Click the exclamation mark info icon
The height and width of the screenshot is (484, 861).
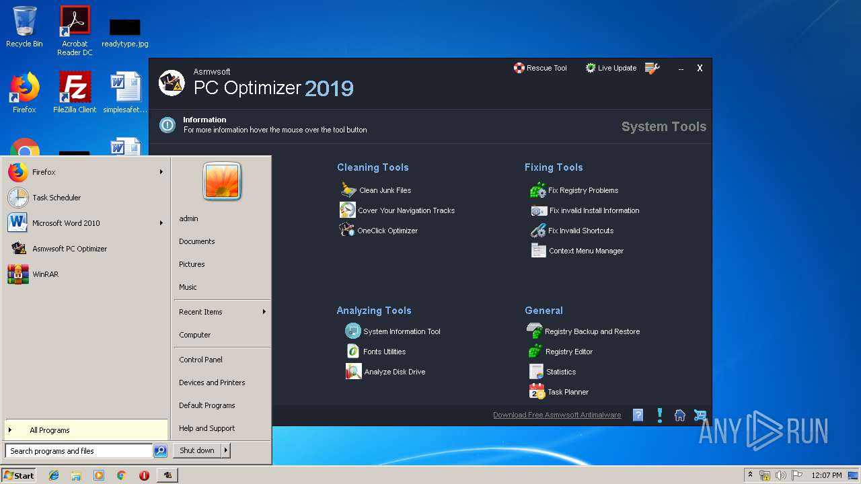[660, 415]
